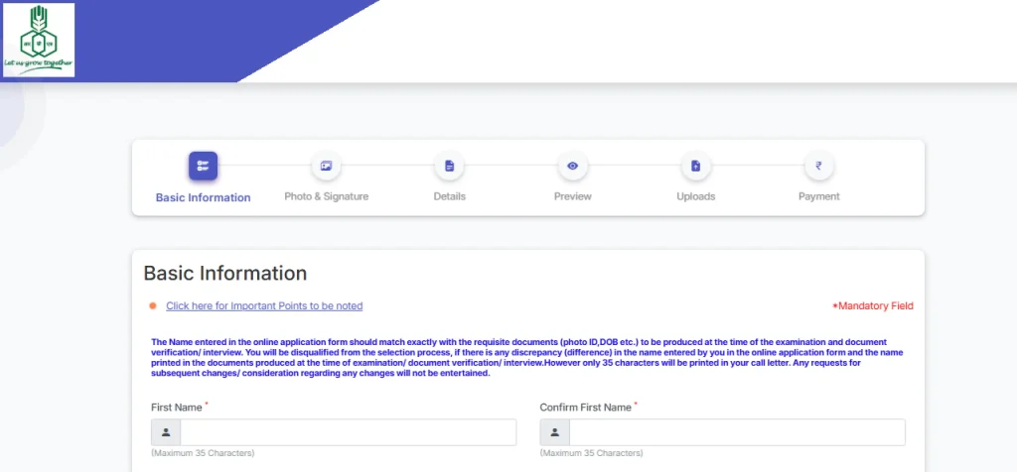Focus the Confirm First Name text field
Screen dimensions: 1017x472
(736, 432)
